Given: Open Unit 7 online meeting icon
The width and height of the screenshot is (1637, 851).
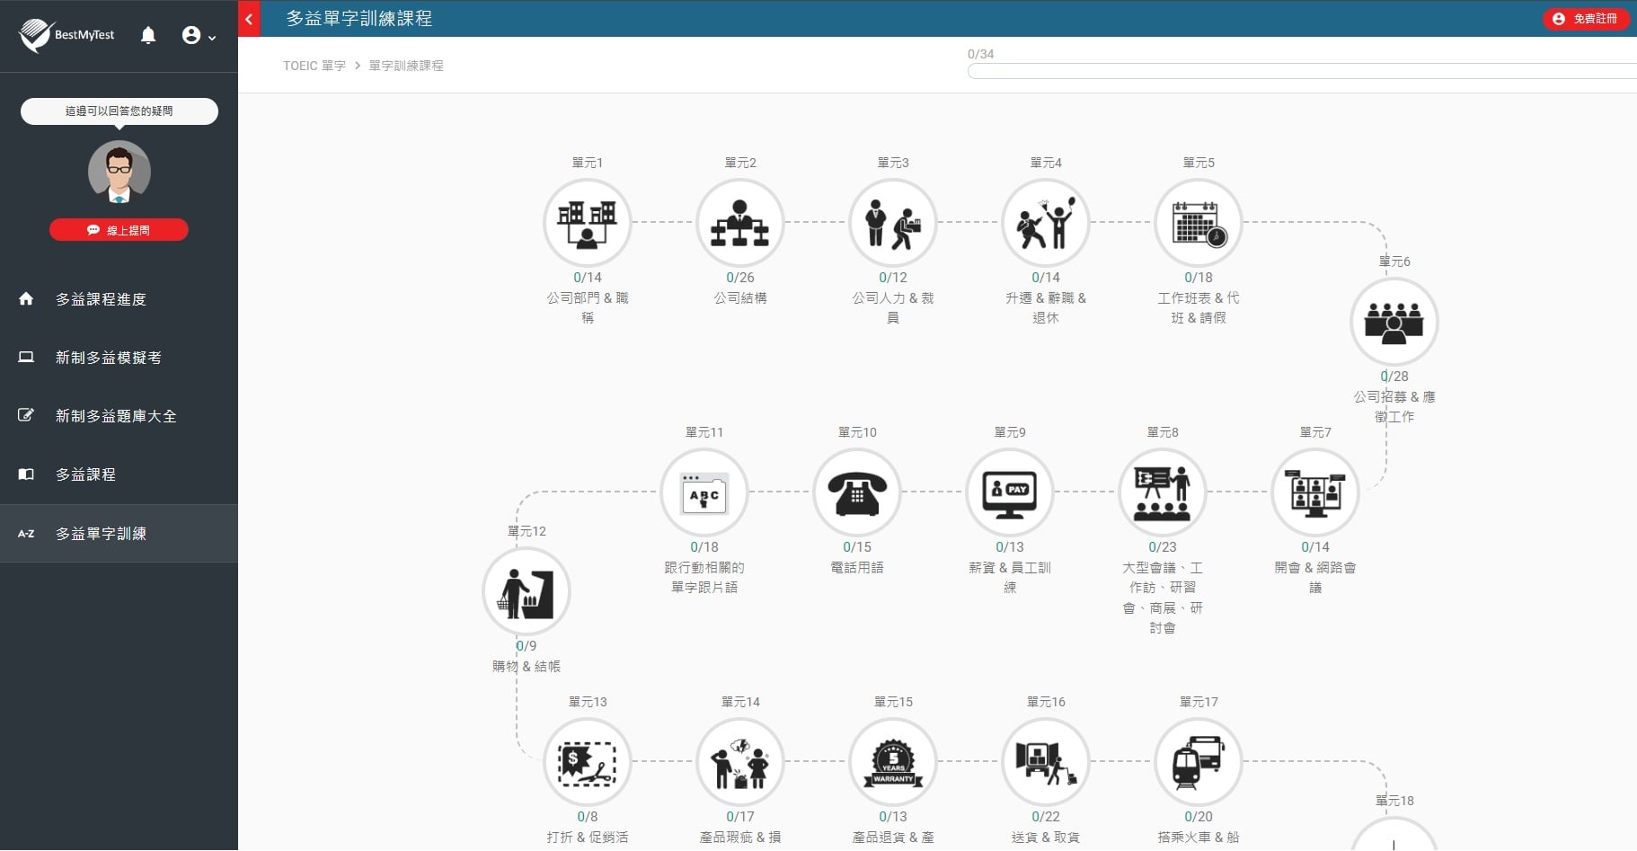Looking at the screenshot, I should coord(1315,492).
